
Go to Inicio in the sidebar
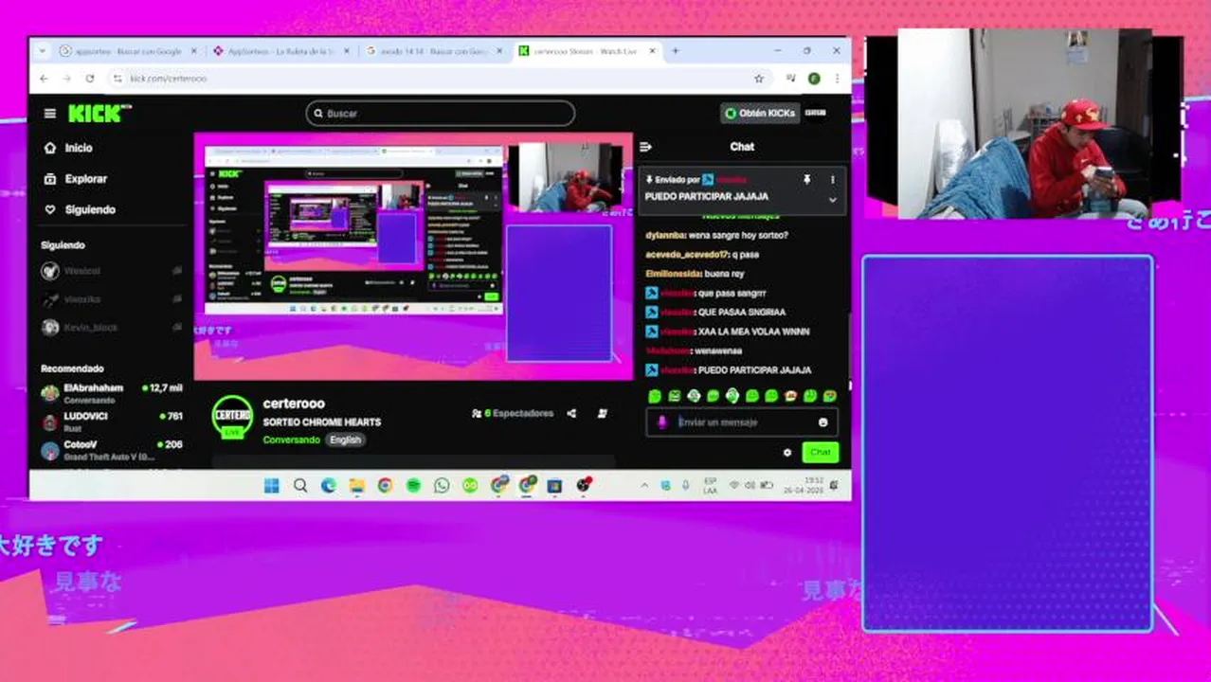79,148
